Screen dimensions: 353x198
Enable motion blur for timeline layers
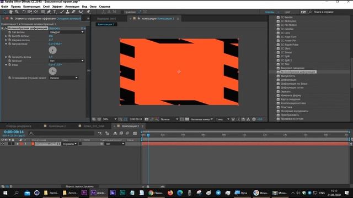[127, 133]
